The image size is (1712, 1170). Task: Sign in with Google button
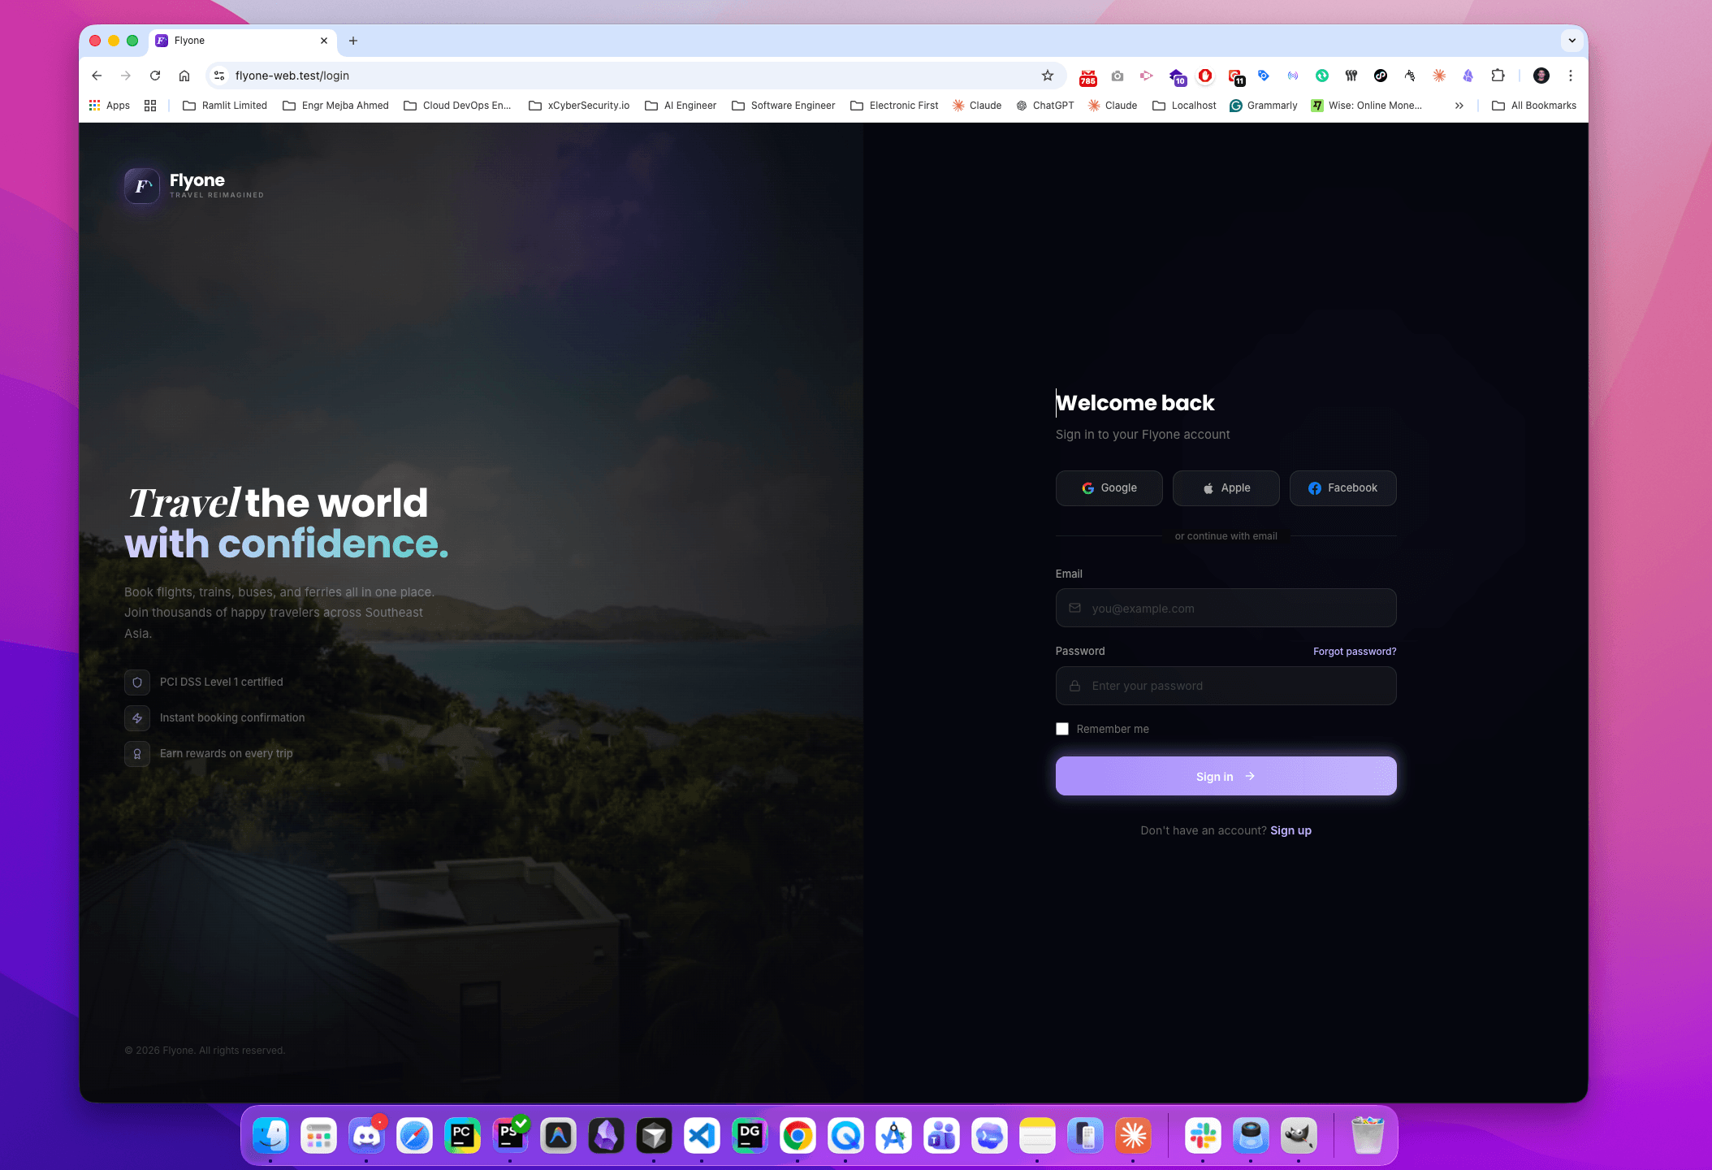tap(1109, 488)
